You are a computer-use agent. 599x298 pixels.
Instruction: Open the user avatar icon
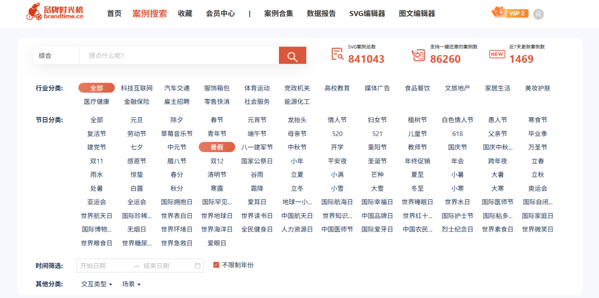(x=538, y=14)
